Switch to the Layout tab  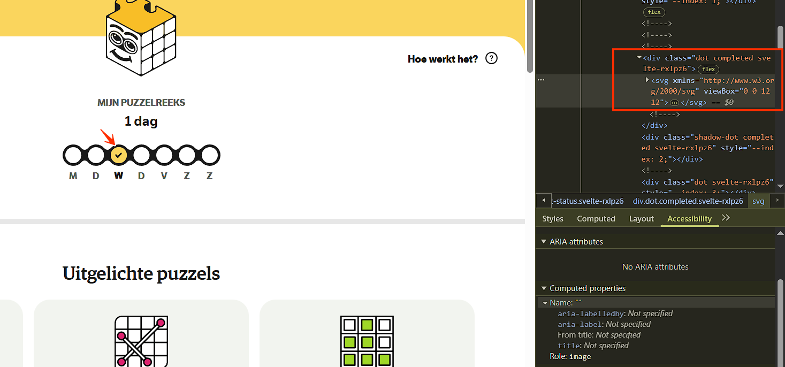pos(641,218)
